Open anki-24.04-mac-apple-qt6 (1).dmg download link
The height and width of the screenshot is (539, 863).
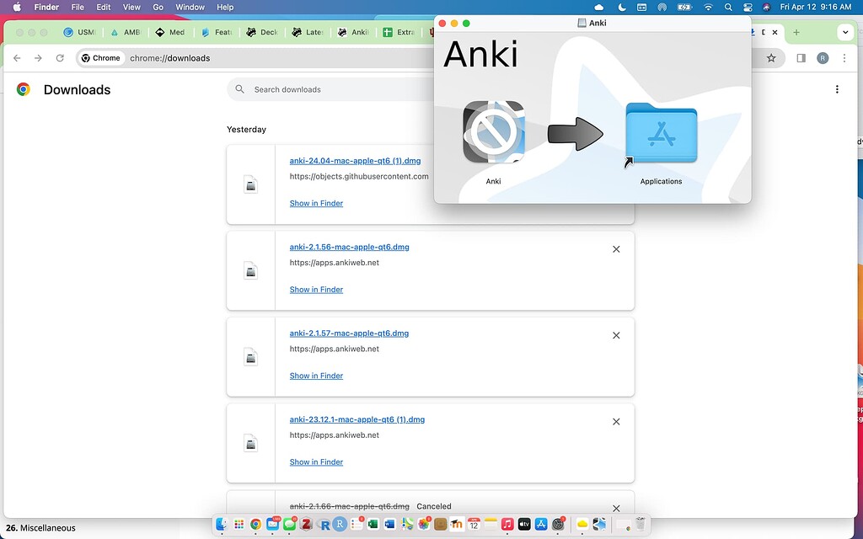tap(355, 161)
